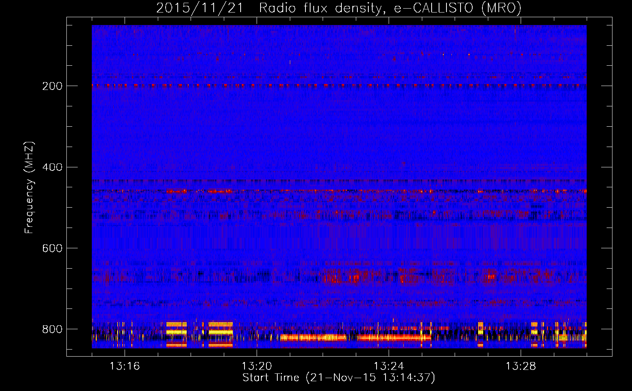Screen dimensions: 632x391
Task: Select the 200 frequency tick label
Action: pyautogui.click(x=52, y=86)
